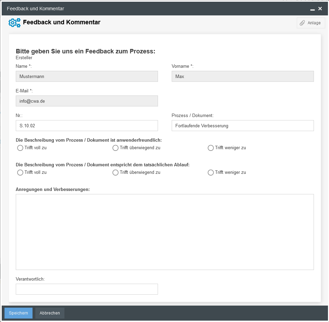Screen dimensions: 329x322
Task: Pick 'Trifft weniger zu' for tatsächlichen Ablauf question
Action: pyautogui.click(x=211, y=173)
